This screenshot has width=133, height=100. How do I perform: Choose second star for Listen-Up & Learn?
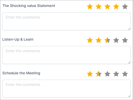click(x=99, y=40)
